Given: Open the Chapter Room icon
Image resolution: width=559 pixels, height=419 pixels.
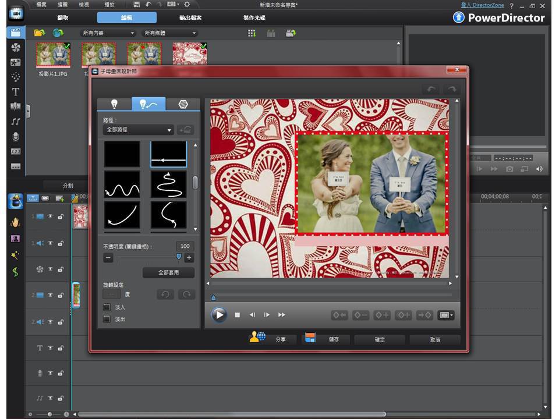Looking at the screenshot, I should coord(16,151).
